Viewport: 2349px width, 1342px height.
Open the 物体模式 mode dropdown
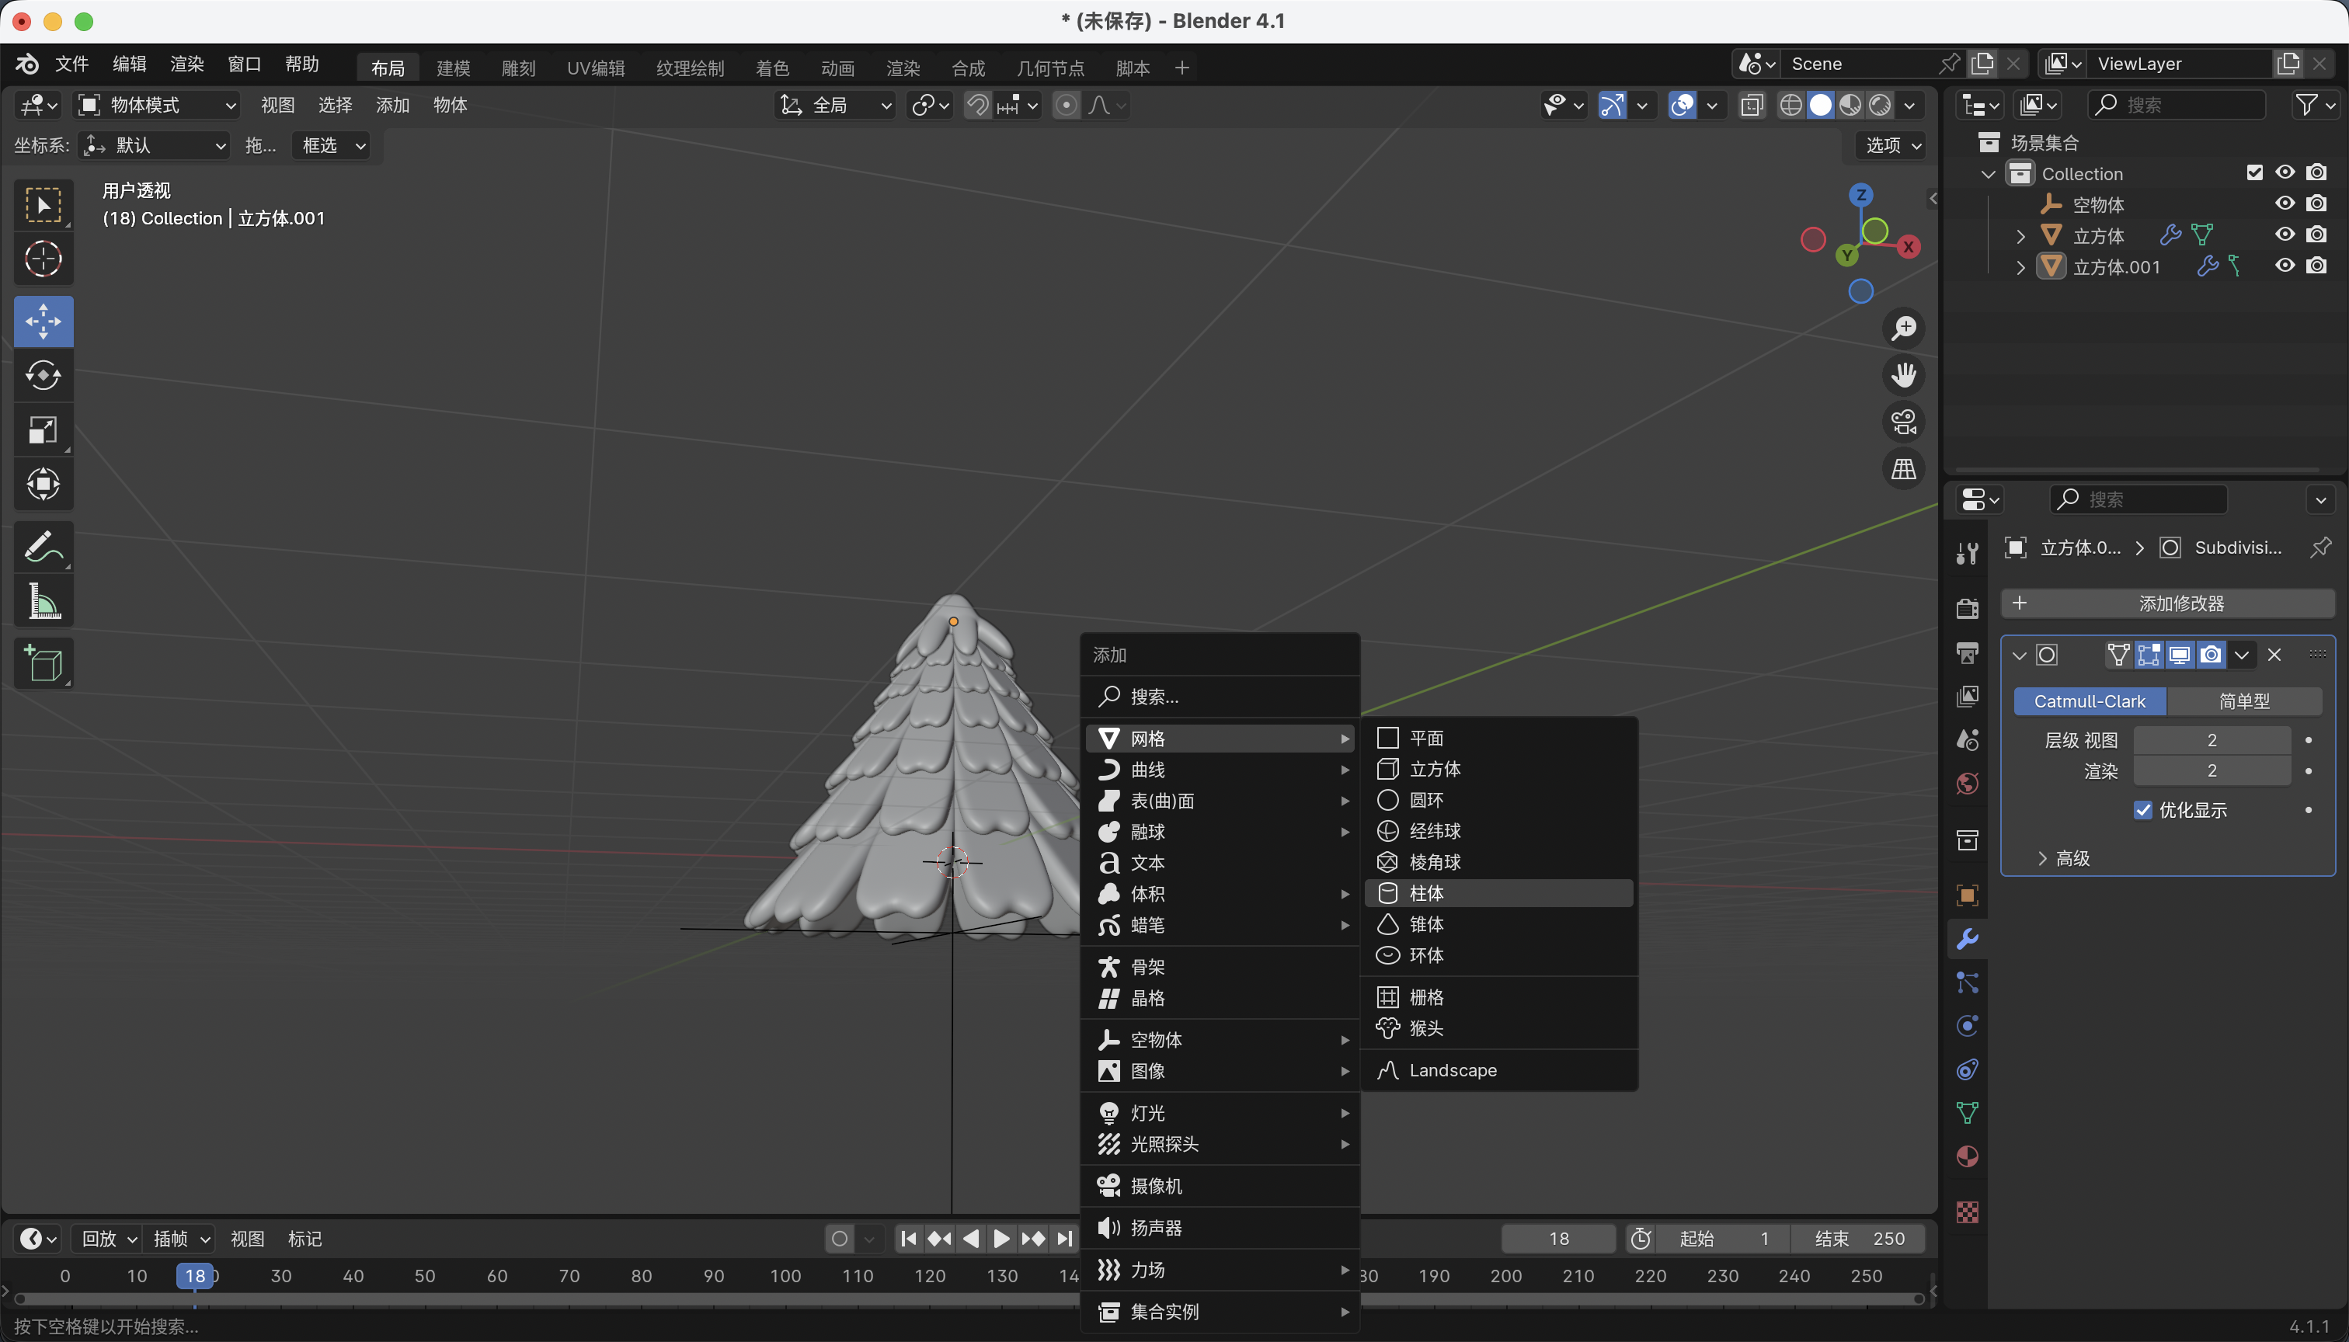(157, 105)
